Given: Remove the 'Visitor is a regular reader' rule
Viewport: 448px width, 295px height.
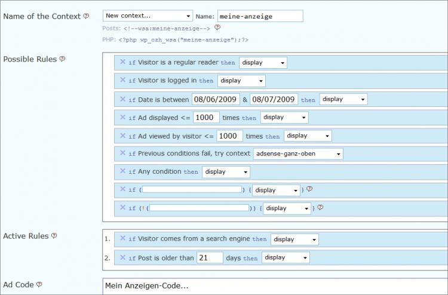Looking at the screenshot, I should [x=122, y=62].
